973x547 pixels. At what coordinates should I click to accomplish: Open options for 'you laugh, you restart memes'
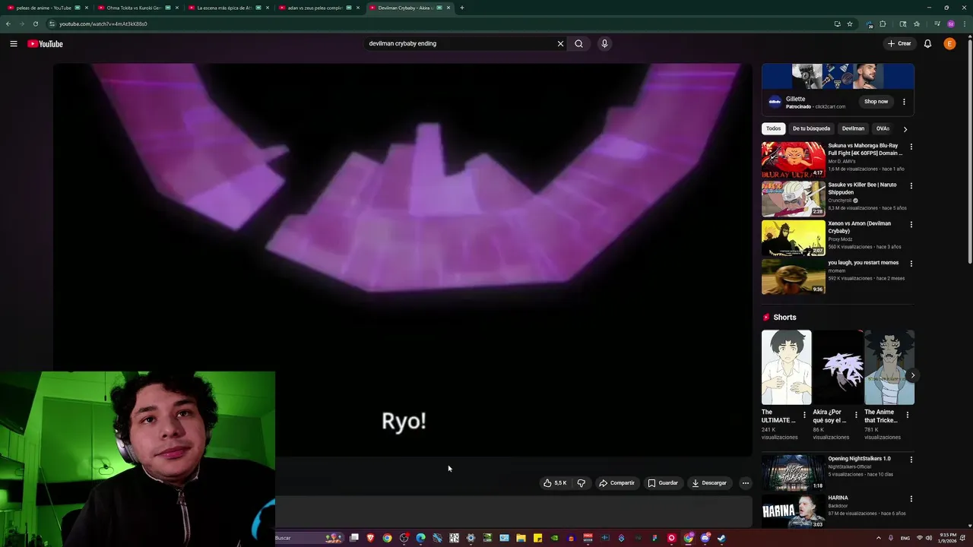tap(911, 264)
